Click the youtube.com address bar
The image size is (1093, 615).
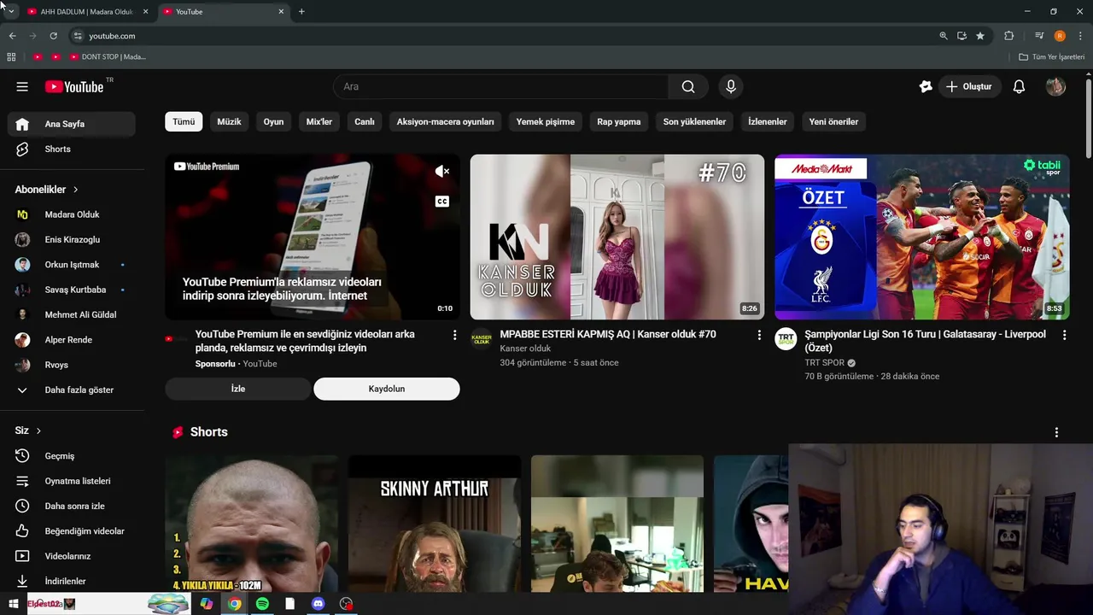pyautogui.click(x=504, y=36)
